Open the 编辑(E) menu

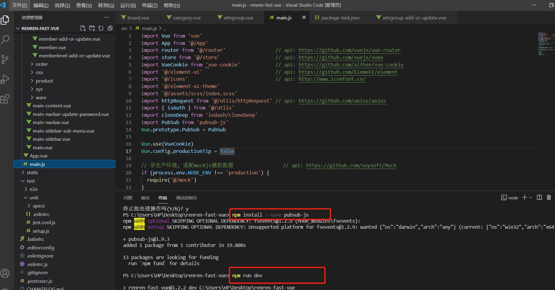coord(41,5)
